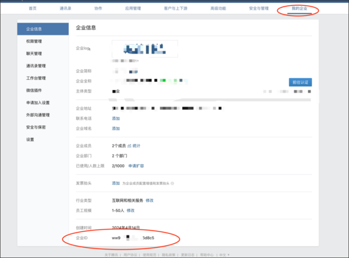Open 工作台管理 in the sidebar
Image resolution: width=349 pixels, height=258 pixels.
pyautogui.click(x=36, y=78)
